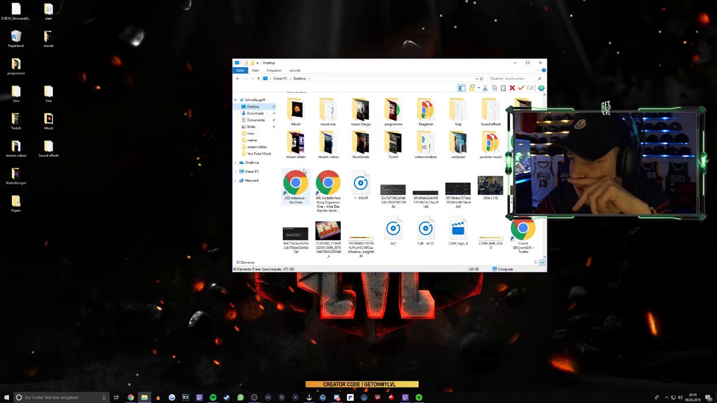Screen dimensions: 717x403
Task: Select You Tube Musik in navigation pane
Action: 259,153
